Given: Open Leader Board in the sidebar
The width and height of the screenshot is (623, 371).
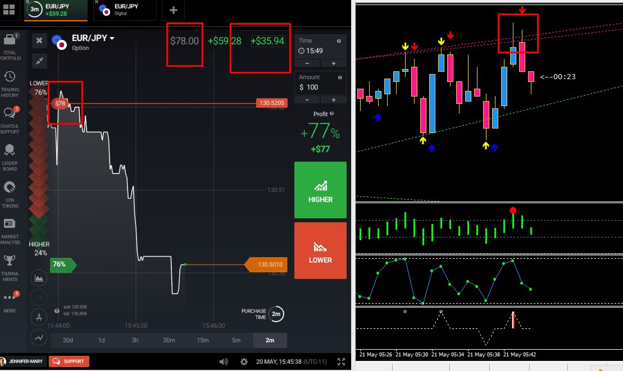Looking at the screenshot, I should [10, 158].
